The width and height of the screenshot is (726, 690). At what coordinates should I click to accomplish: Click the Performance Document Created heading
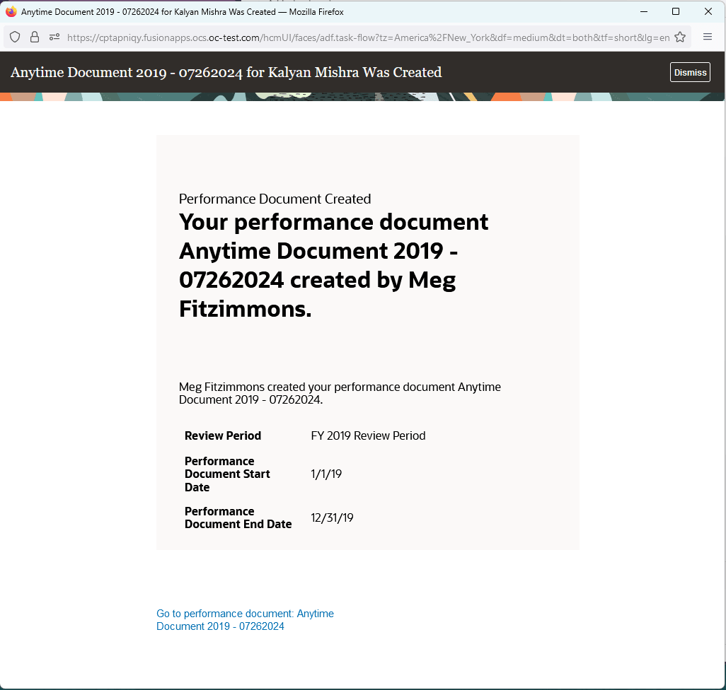tap(275, 199)
